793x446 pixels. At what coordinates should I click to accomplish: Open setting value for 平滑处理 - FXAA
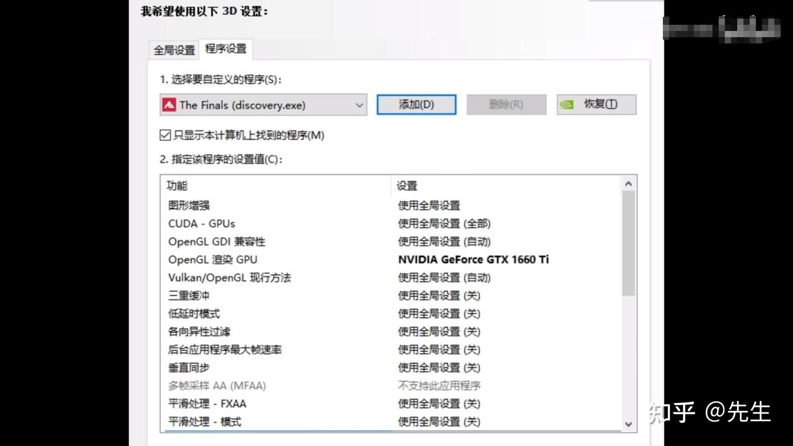(x=439, y=404)
